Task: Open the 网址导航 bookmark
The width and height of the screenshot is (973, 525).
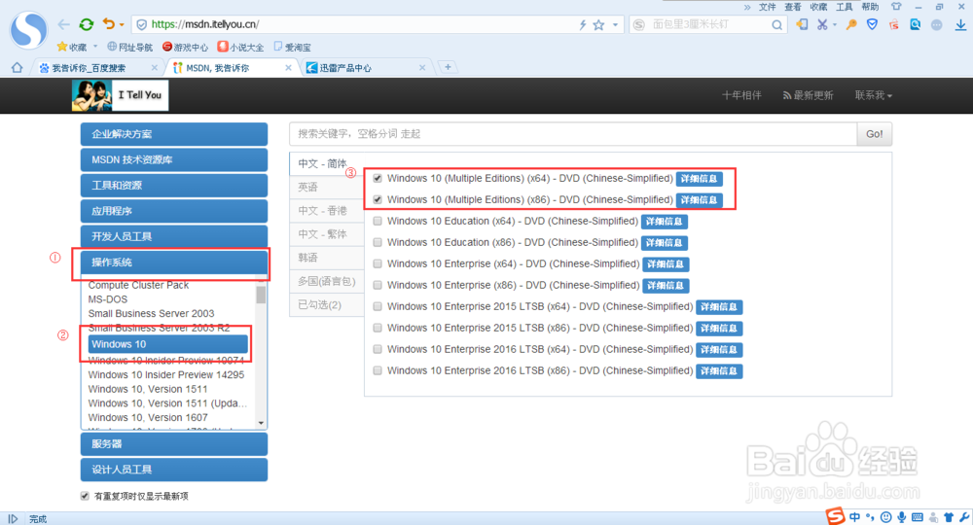Action: pos(129,47)
